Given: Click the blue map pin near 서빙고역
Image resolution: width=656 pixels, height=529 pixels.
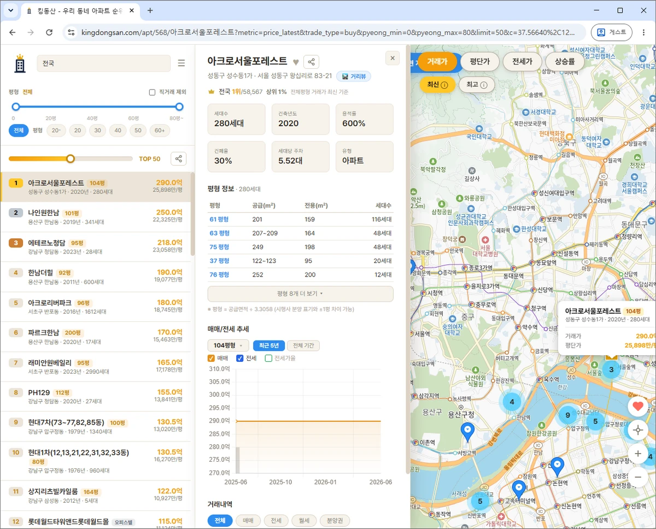Looking at the screenshot, I should coord(467,431).
